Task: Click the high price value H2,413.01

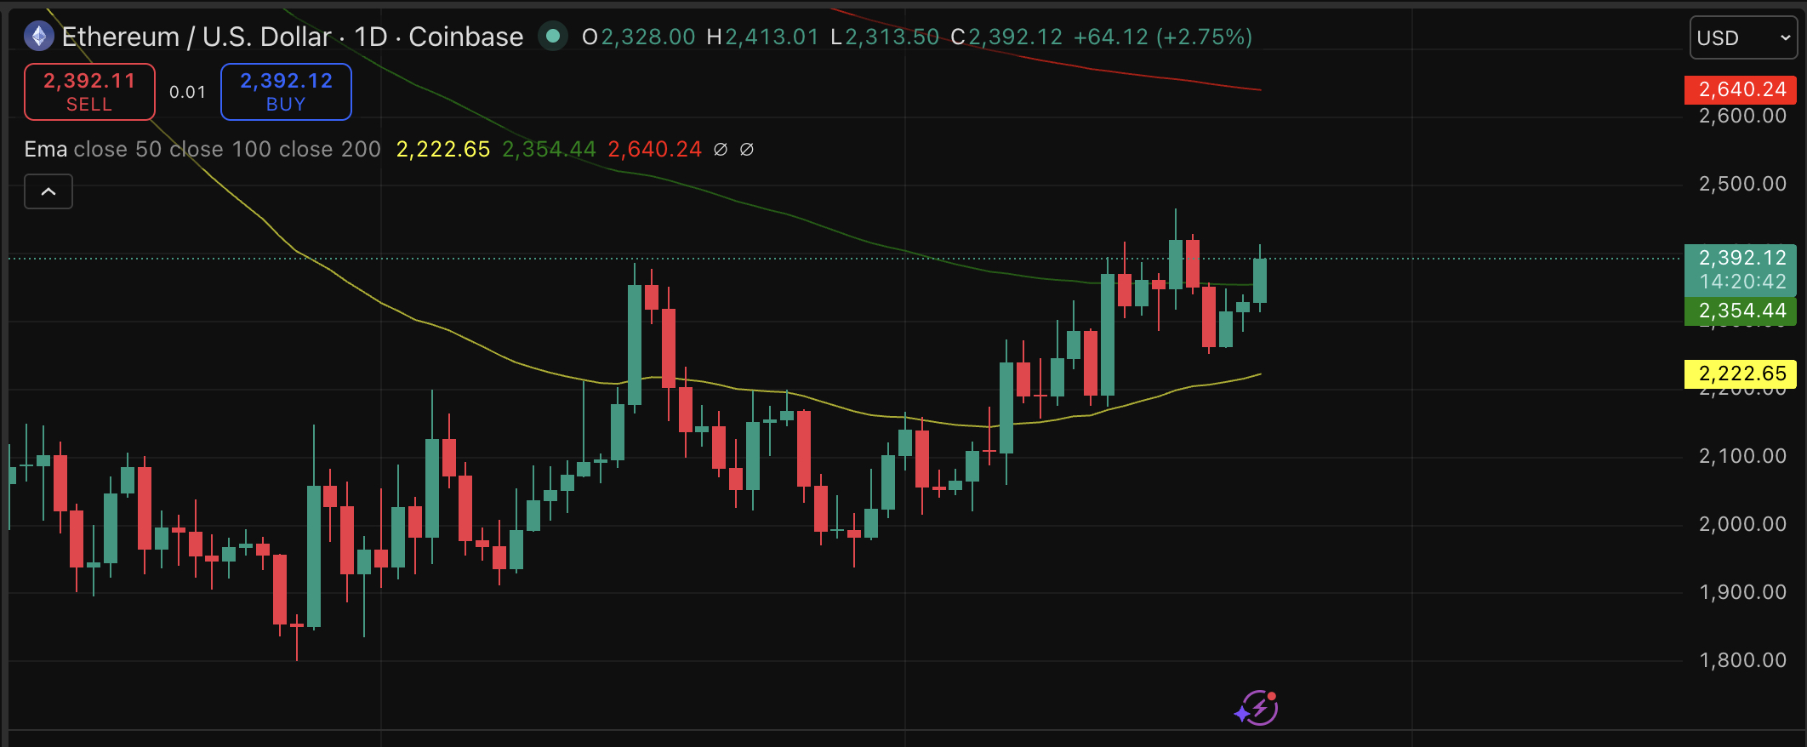Action: tap(763, 37)
